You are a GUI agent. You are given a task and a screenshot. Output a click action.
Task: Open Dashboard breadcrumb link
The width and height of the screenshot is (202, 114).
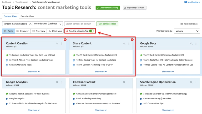click(7, 2)
